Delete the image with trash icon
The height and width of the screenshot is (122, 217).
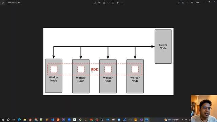tap(104, 3)
